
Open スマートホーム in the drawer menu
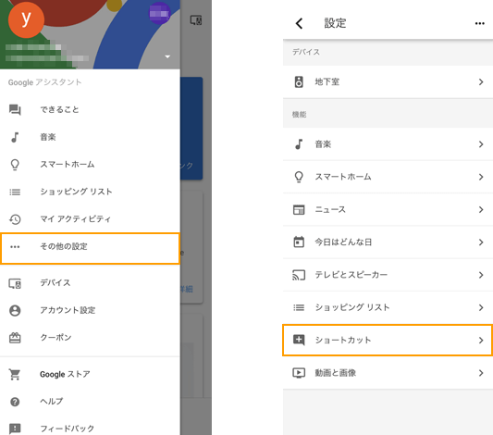tap(90, 165)
